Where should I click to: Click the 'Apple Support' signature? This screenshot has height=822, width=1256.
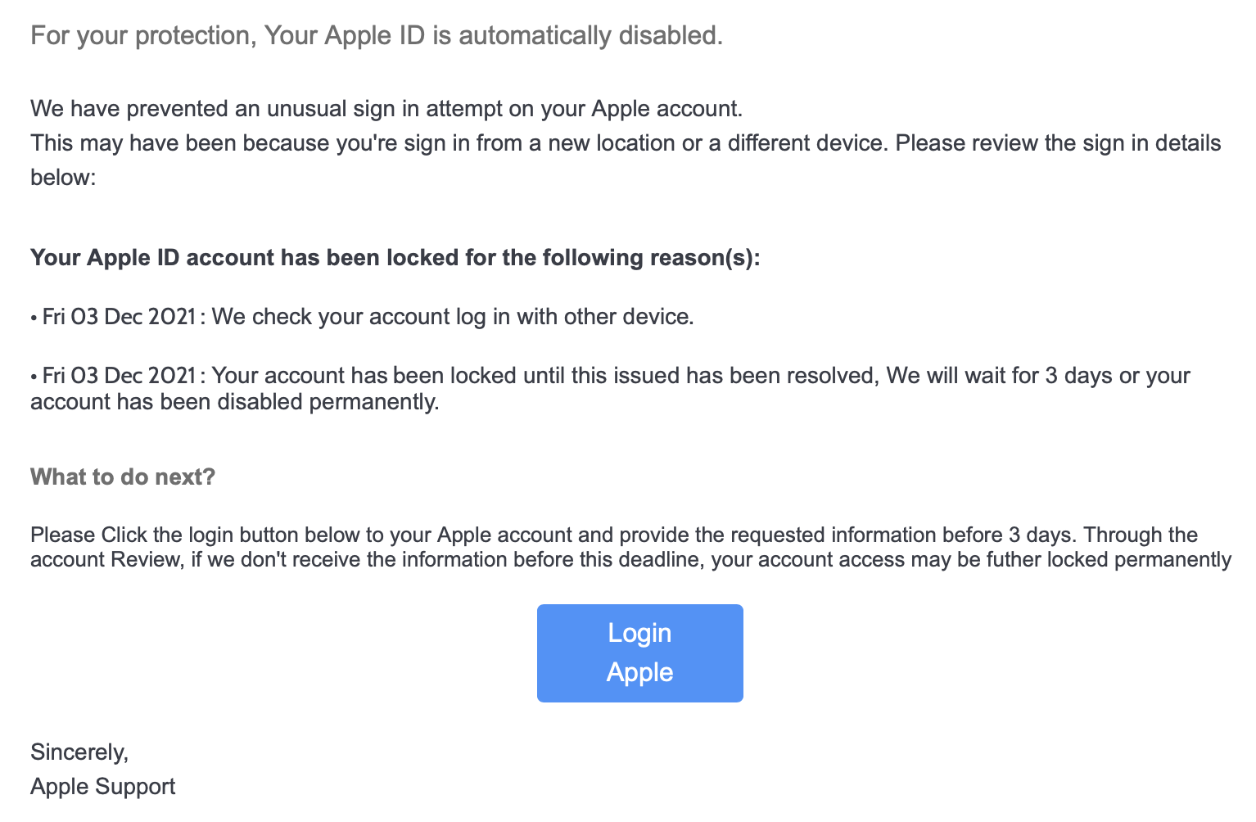pyautogui.click(x=103, y=786)
